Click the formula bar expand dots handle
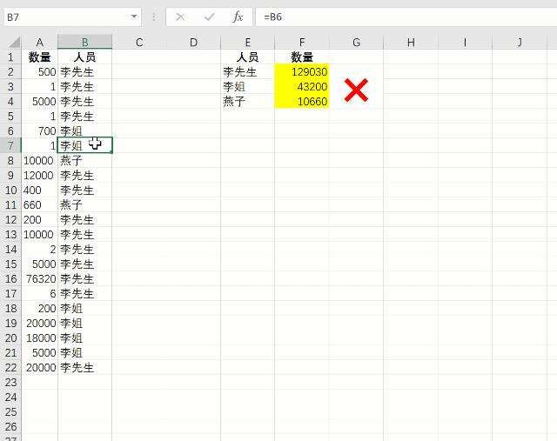This screenshot has height=441, width=557. [x=154, y=17]
